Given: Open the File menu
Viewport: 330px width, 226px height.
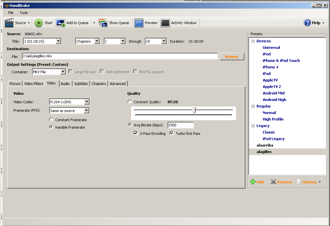Looking at the screenshot, I should [x=11, y=13].
